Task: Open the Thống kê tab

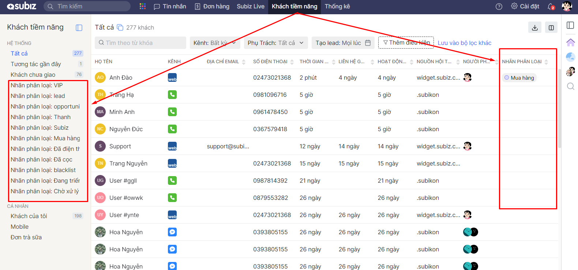Action: tap(337, 7)
